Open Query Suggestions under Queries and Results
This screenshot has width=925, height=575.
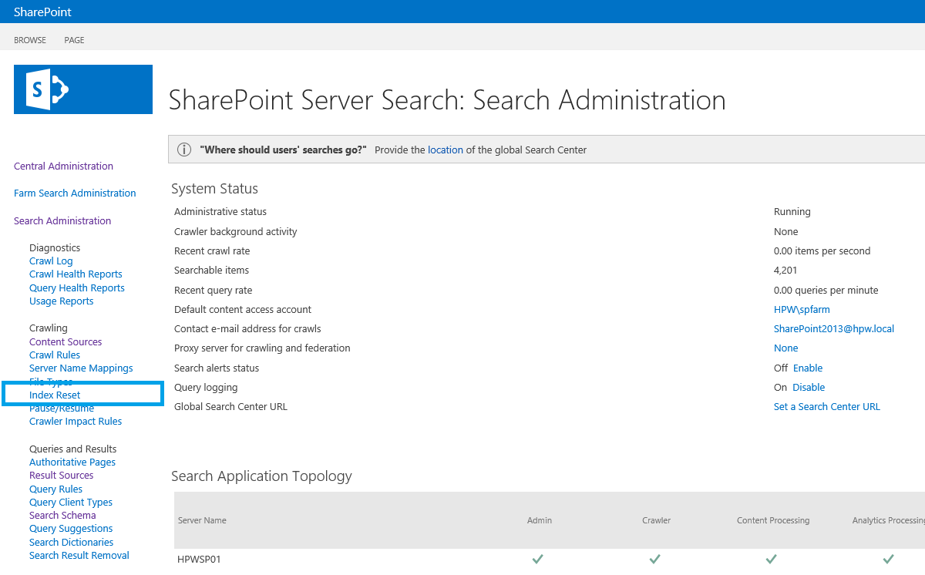tap(70, 528)
